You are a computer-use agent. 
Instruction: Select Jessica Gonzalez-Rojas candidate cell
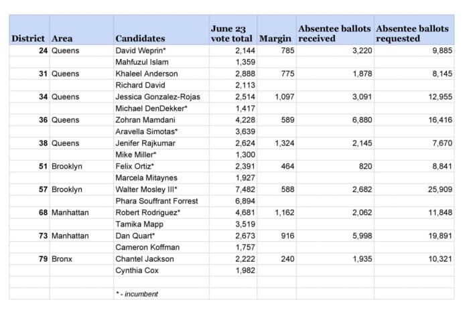tap(161, 97)
